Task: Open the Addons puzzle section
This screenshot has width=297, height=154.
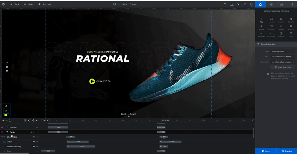Action: [x=291, y=27]
